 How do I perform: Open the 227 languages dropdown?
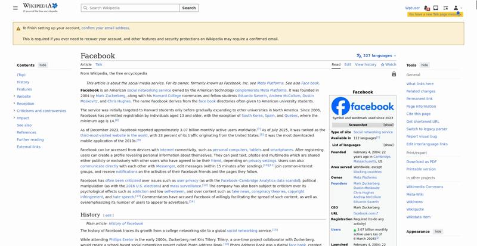(x=376, y=55)
